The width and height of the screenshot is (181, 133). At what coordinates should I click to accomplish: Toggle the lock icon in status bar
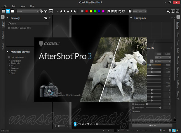[174, 131]
